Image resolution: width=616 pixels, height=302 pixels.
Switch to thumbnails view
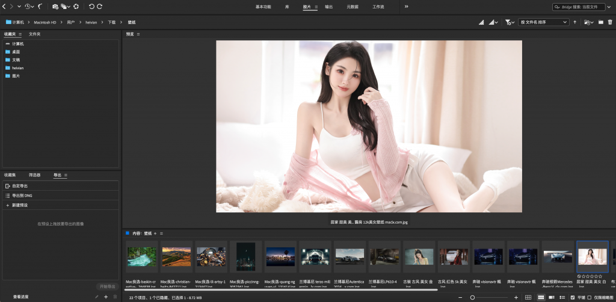(541, 298)
